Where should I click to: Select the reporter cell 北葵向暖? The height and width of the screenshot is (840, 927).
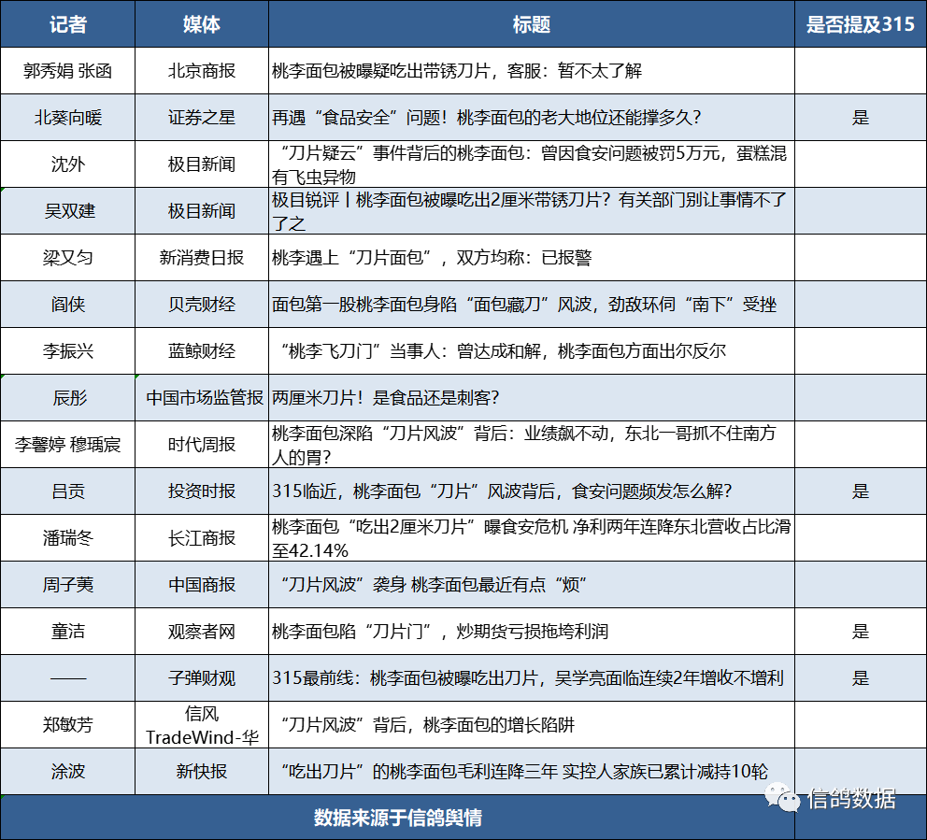coord(67,118)
